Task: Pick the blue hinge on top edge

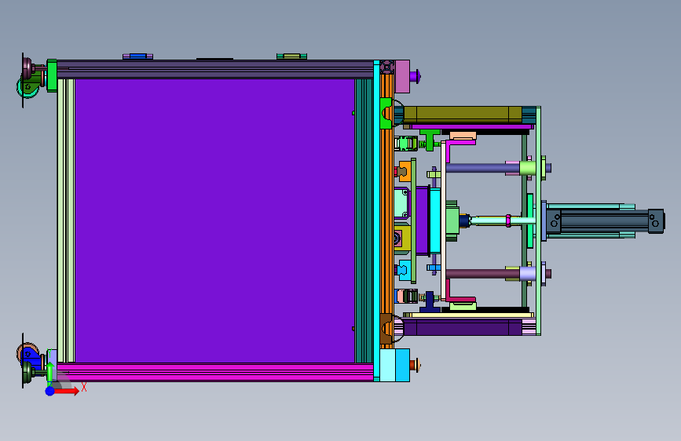Action: coord(137,56)
